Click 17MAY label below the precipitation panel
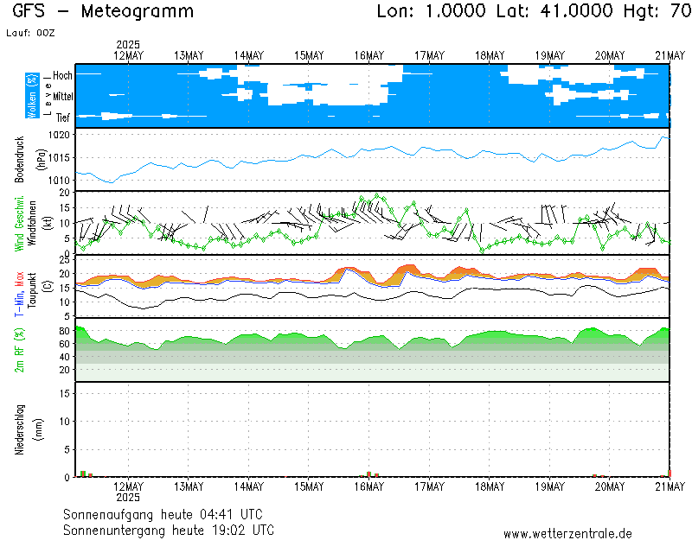692x540 pixels. pyautogui.click(x=429, y=486)
